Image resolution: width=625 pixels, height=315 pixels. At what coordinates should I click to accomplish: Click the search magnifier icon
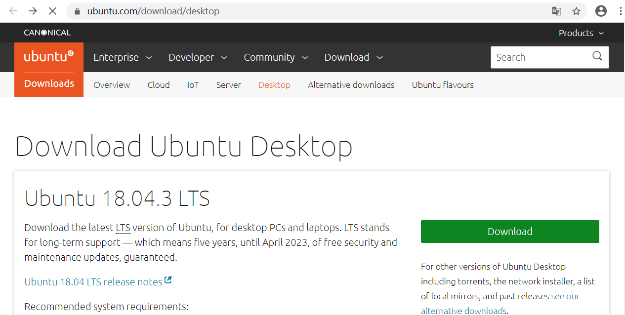coord(597,56)
